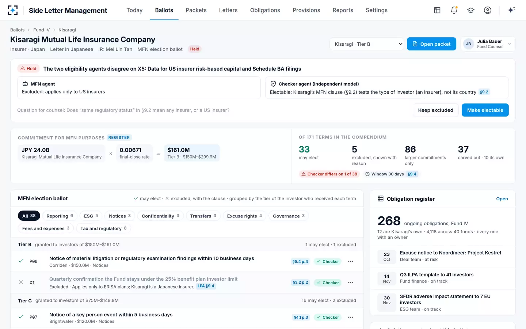
Task: Switch to the Obligations tab
Action: tap(265, 10)
